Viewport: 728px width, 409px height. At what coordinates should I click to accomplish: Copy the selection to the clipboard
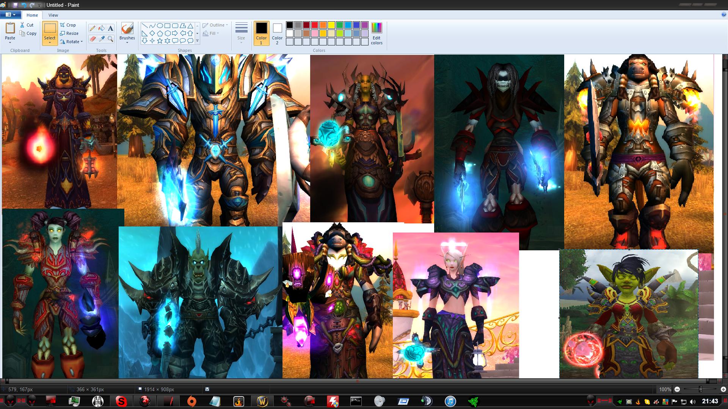pos(28,33)
